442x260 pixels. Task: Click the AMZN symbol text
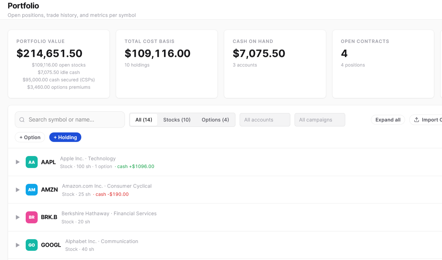pos(50,190)
